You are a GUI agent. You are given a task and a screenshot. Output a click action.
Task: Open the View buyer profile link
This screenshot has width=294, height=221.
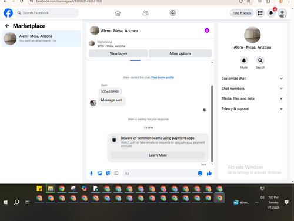pos(162,77)
